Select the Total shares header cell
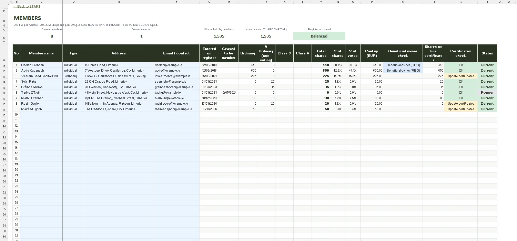The height and width of the screenshot is (241, 517). point(321,53)
